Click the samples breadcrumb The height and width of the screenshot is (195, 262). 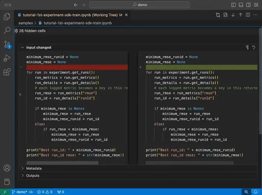[26, 23]
